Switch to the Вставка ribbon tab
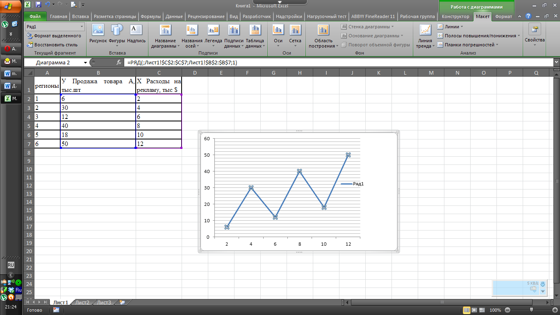Viewport: 560px width, 315px height. click(80, 16)
